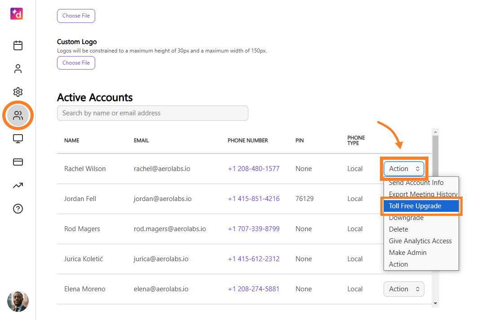The width and height of the screenshot is (481, 320).
Task: Open the billing credit card icon
Action: (18, 162)
